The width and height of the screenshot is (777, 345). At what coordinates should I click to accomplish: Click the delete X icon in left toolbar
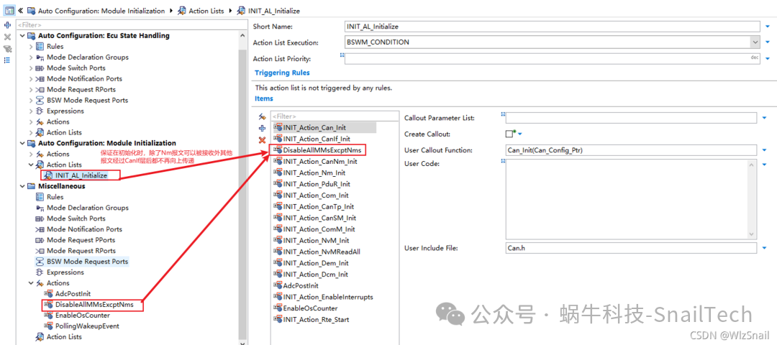click(7, 37)
